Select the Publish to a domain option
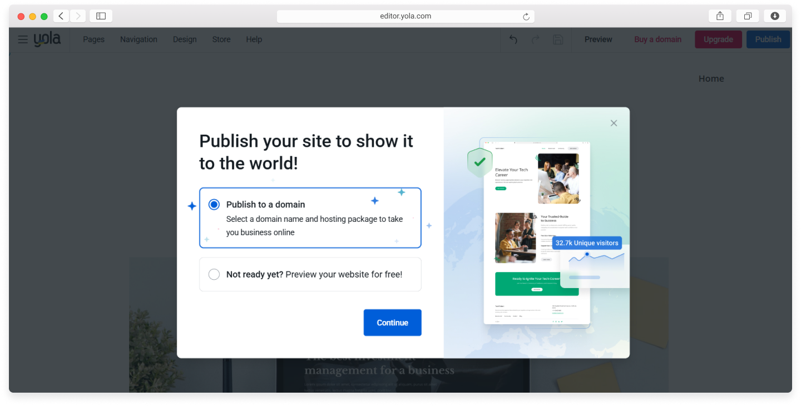 214,205
